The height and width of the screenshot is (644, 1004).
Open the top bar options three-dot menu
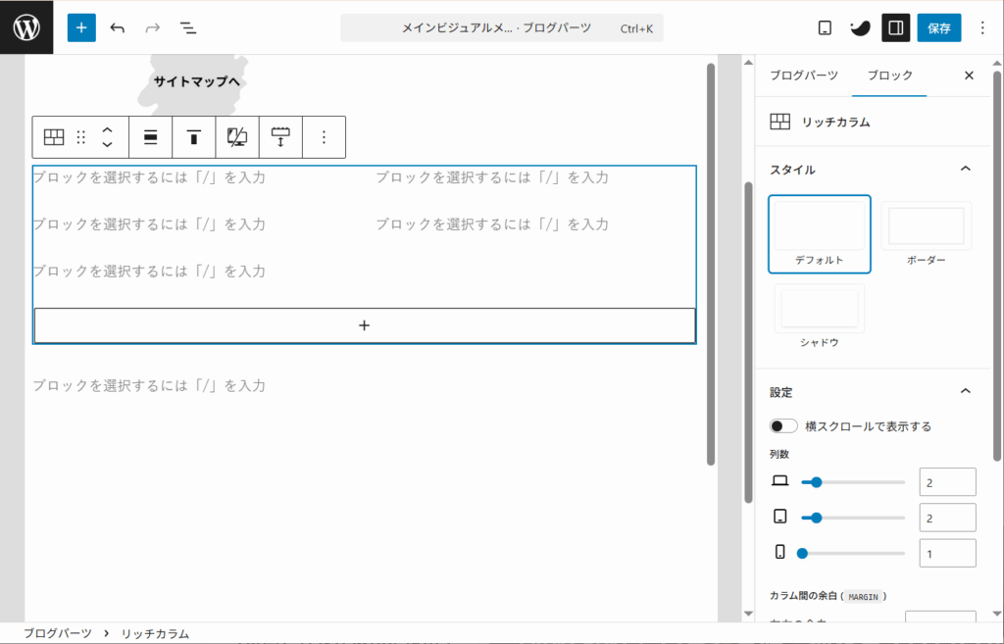(x=982, y=27)
